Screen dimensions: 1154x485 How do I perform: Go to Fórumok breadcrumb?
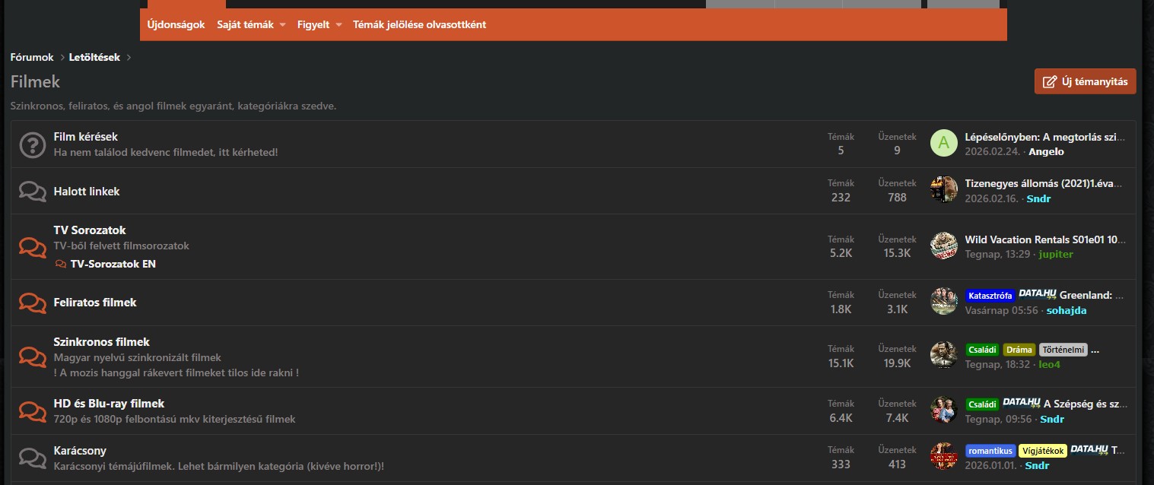point(32,57)
